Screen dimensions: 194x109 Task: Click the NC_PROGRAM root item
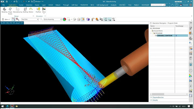point(155,28)
